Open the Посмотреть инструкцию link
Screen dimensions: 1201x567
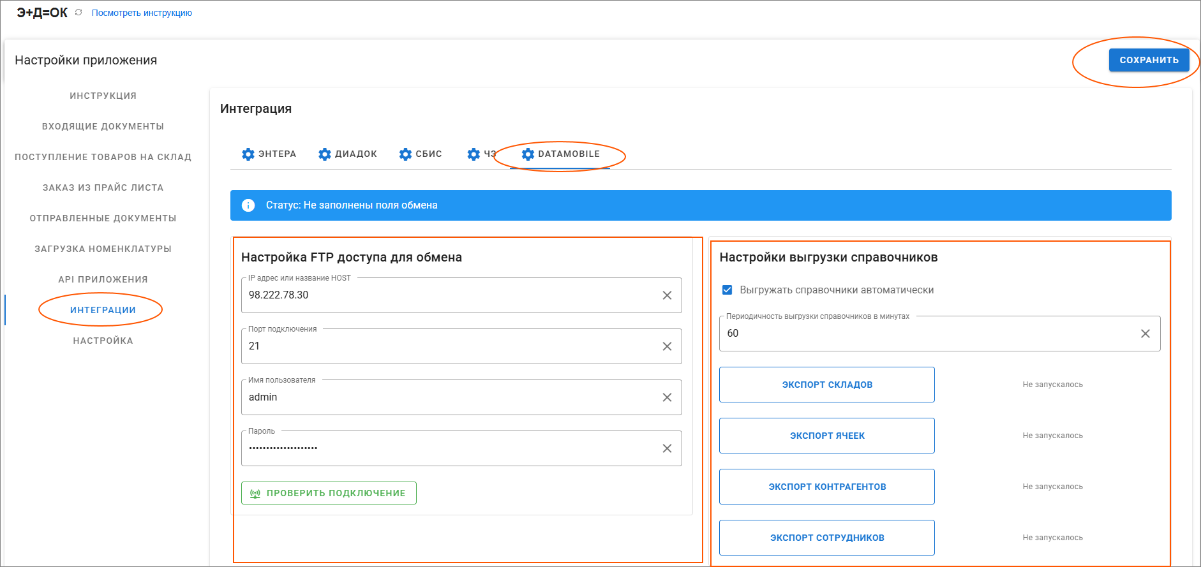pos(142,13)
